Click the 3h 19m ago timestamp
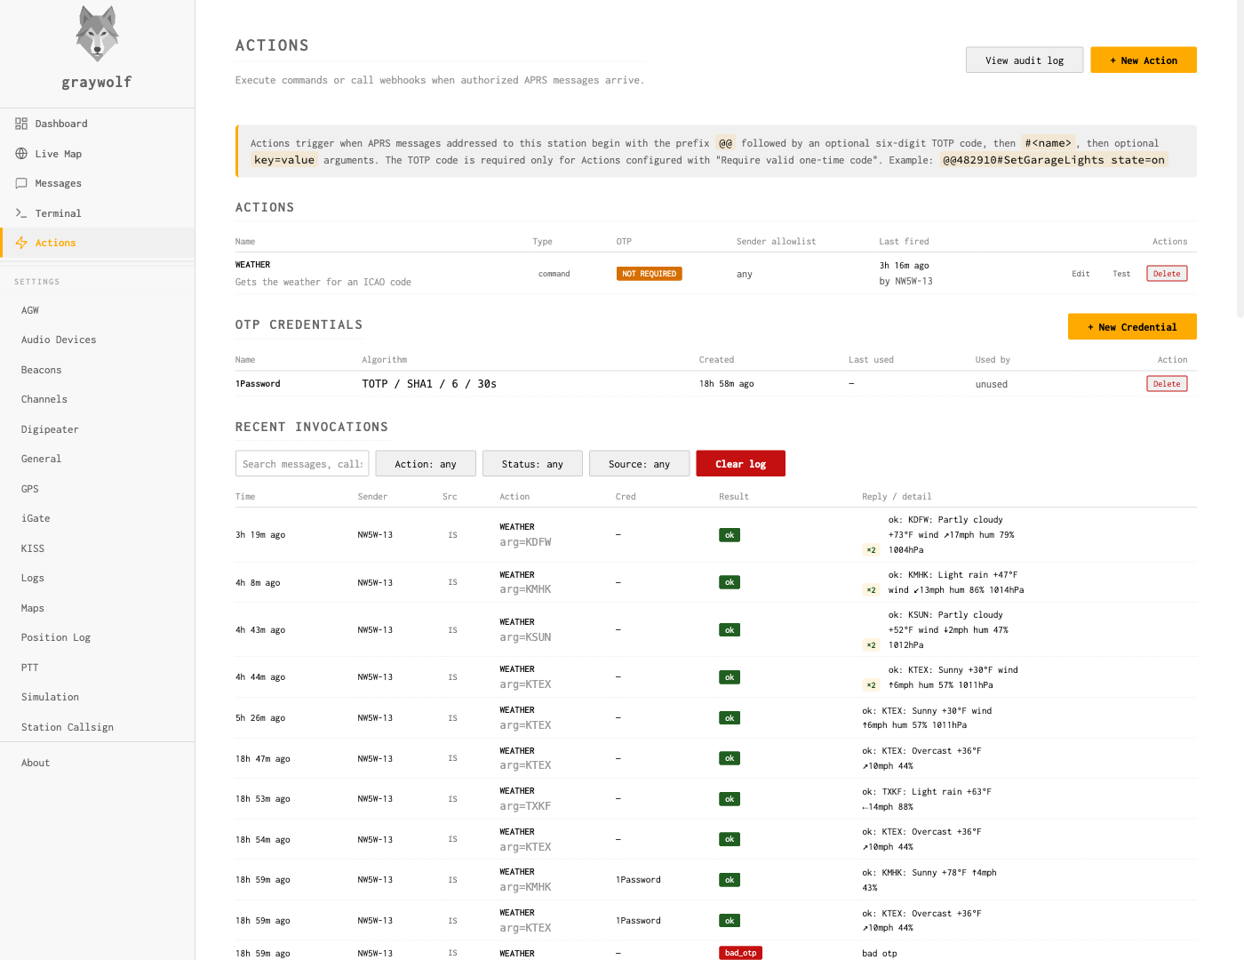1244x960 pixels. pyautogui.click(x=260, y=535)
